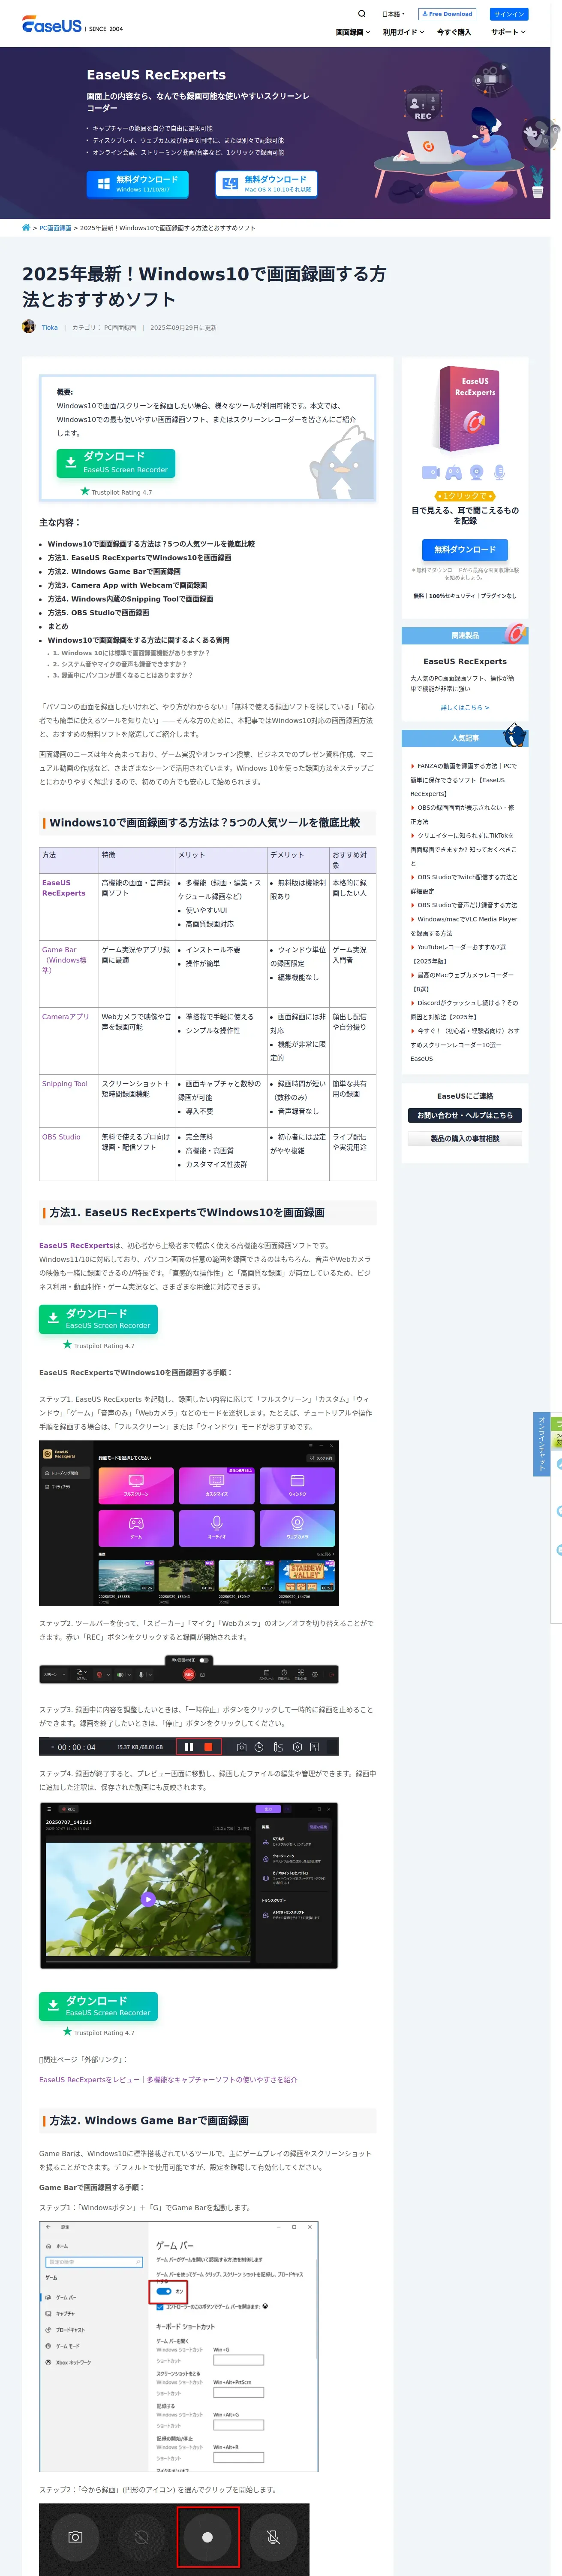Click the Free Download header button

coord(447,14)
